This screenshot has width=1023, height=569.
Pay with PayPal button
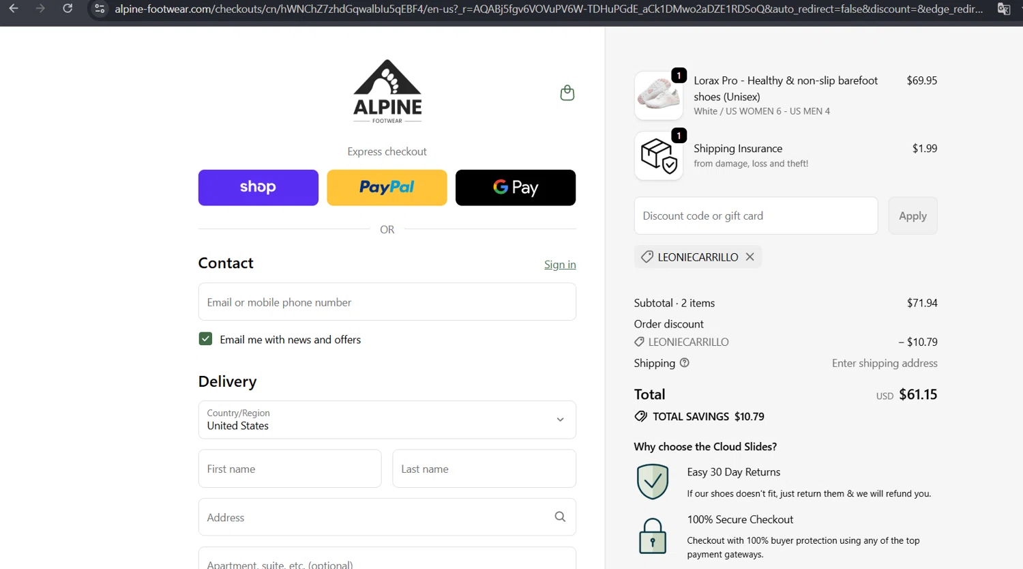(387, 188)
